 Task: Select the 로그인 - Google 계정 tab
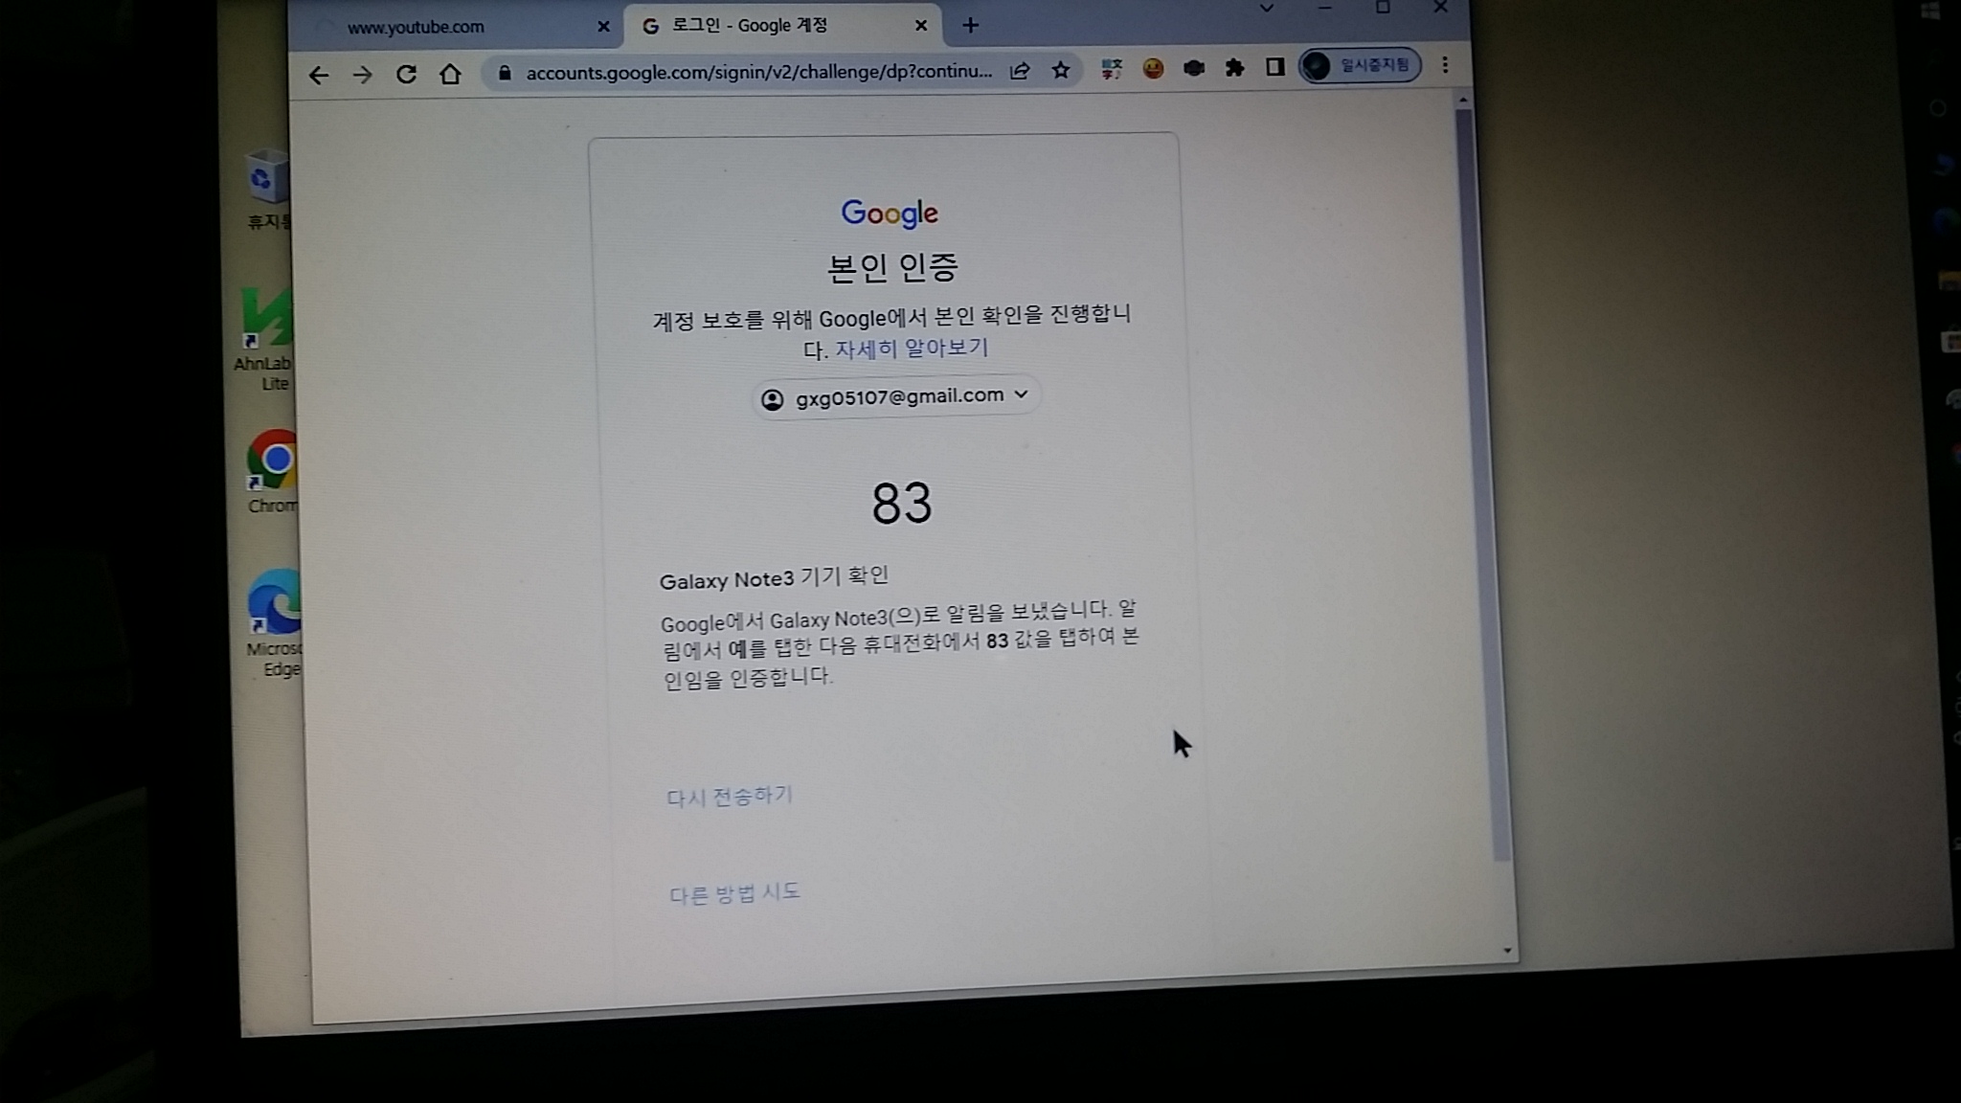783,26
